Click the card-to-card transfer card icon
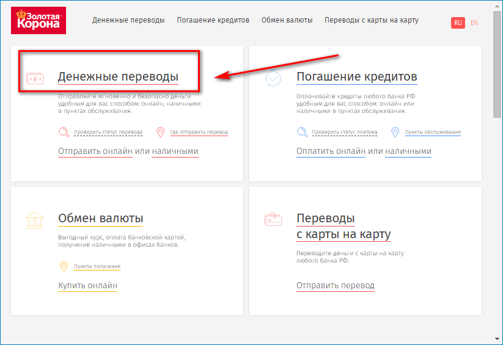Viewport: 503px width, 345px height. click(273, 220)
